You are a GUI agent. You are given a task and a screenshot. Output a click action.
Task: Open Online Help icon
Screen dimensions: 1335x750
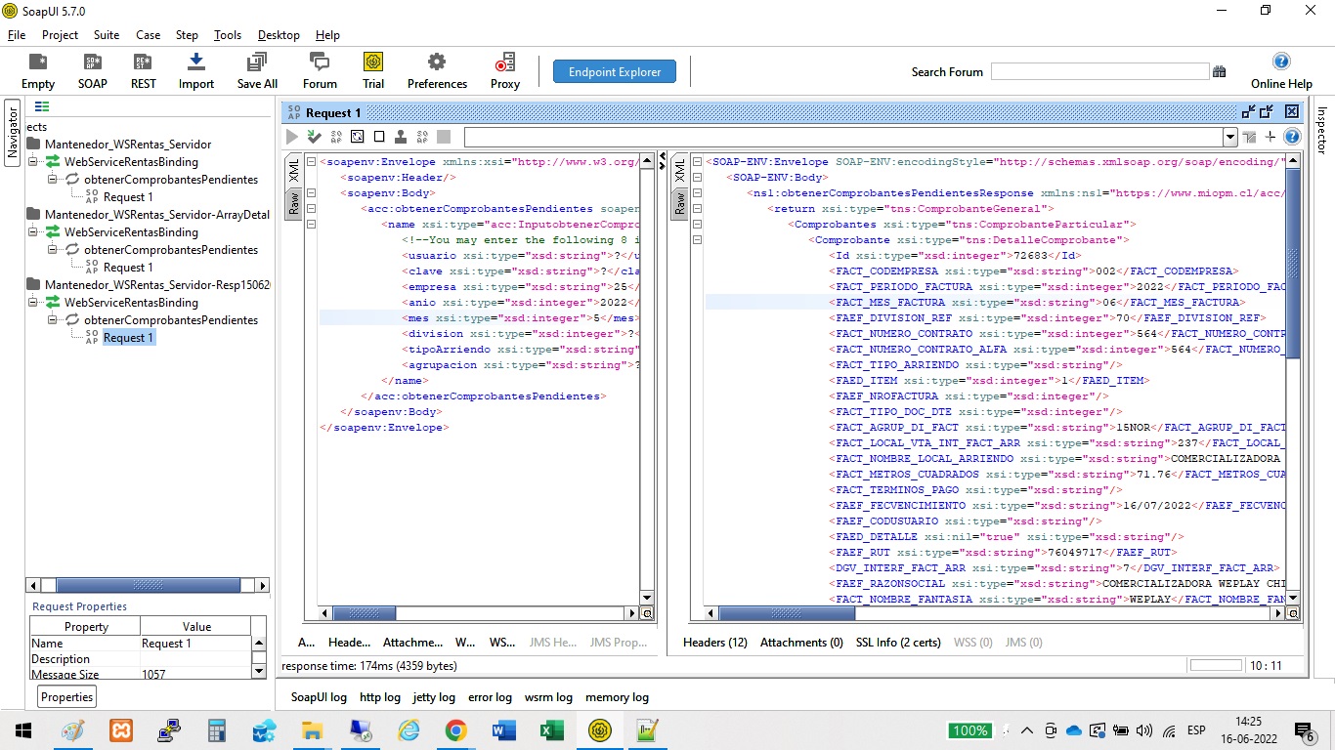[1281, 71]
